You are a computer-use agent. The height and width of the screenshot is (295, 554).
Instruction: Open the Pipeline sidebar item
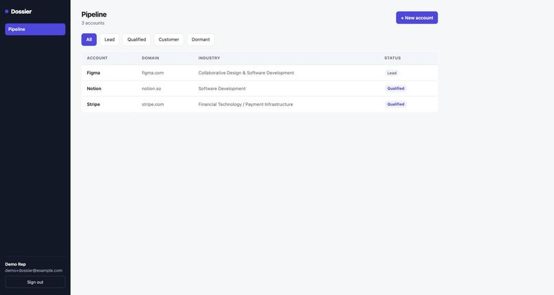pos(35,30)
